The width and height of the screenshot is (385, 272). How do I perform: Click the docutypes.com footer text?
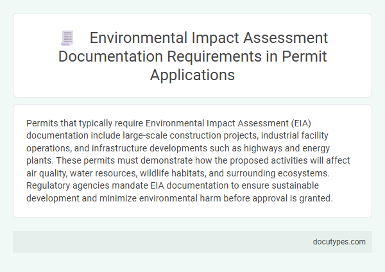[x=339, y=242]
